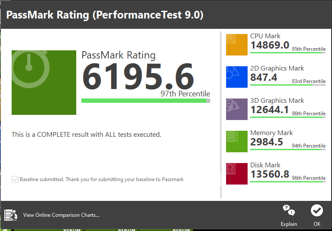The height and width of the screenshot is (231, 332).
Task: Click the Baseline submitted thank you message
Action: (x=102, y=179)
